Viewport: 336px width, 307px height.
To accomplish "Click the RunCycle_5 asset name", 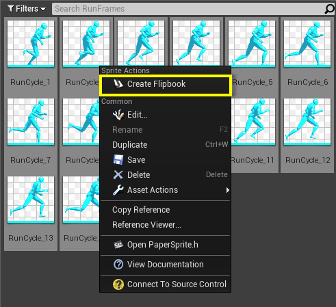I will [253, 82].
